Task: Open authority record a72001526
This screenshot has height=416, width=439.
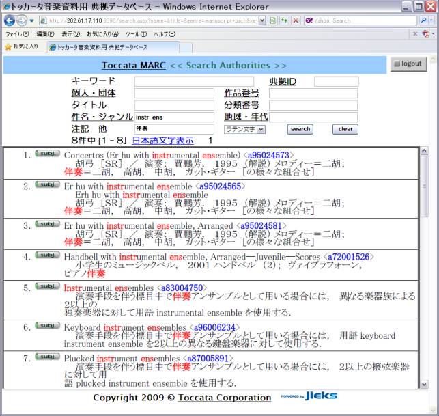Action: [349, 257]
